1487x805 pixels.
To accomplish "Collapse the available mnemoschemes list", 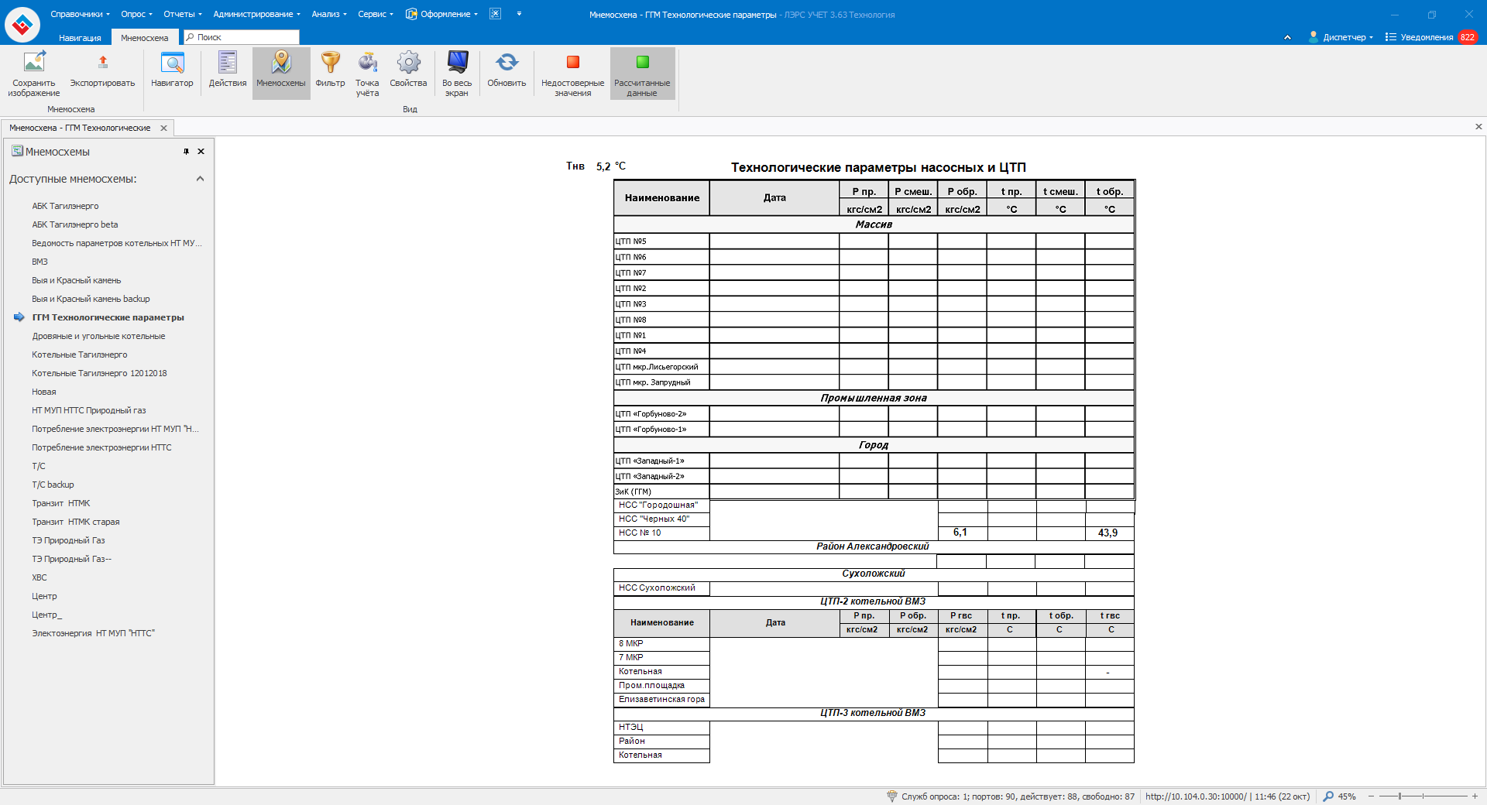I will [x=200, y=179].
